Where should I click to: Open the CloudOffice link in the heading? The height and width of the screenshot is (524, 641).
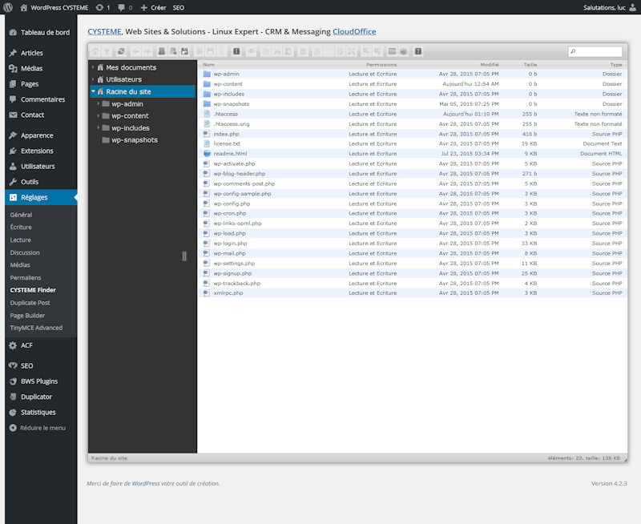point(354,32)
